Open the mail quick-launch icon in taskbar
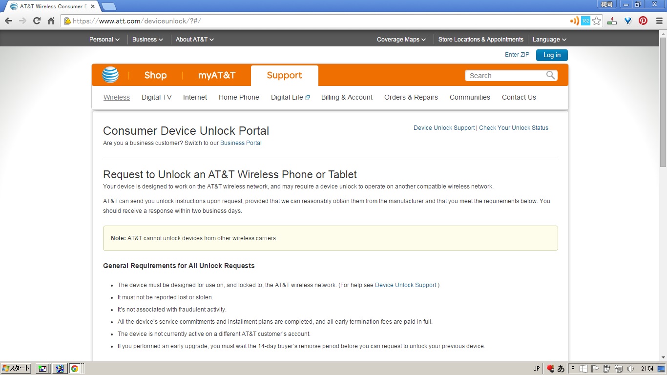This screenshot has width=667, height=375. pos(42,369)
